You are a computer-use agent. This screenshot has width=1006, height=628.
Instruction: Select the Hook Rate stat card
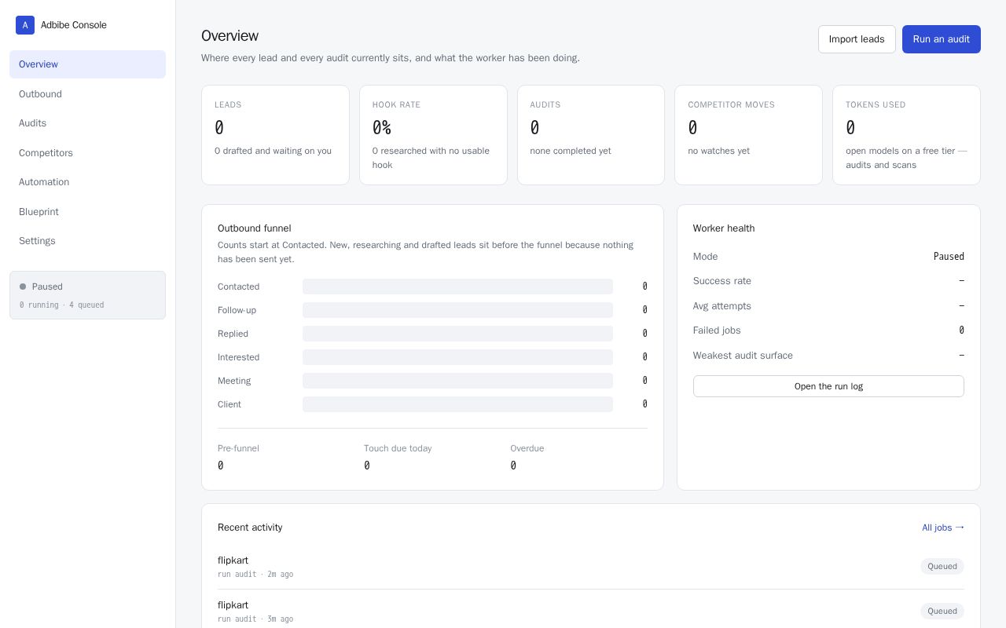coord(433,135)
